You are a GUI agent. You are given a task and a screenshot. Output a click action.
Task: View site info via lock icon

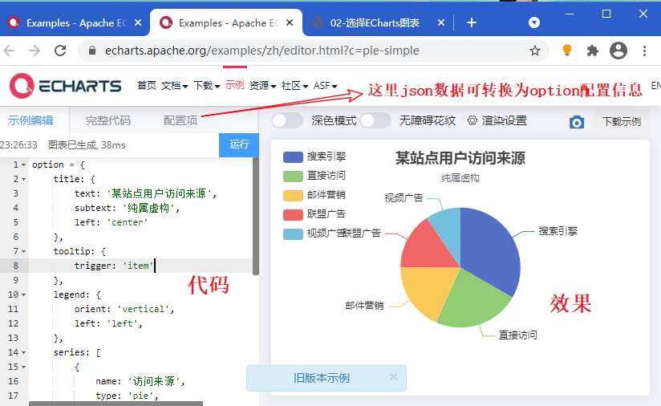point(92,51)
